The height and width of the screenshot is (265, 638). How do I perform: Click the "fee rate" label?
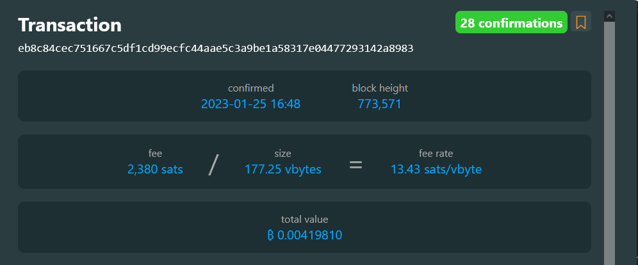pyautogui.click(x=436, y=154)
